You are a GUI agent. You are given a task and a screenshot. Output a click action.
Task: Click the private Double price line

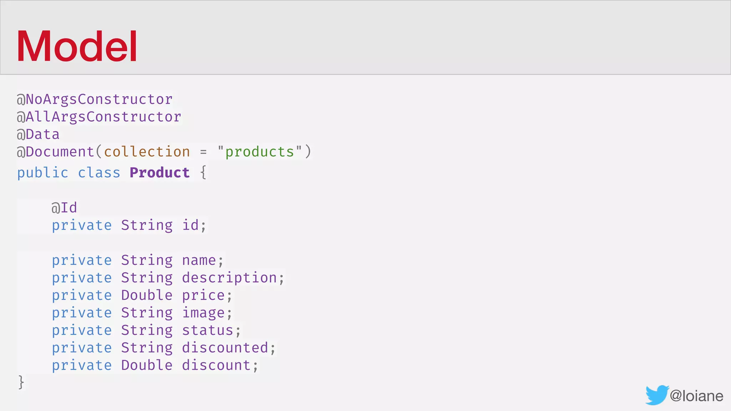pyautogui.click(x=142, y=295)
